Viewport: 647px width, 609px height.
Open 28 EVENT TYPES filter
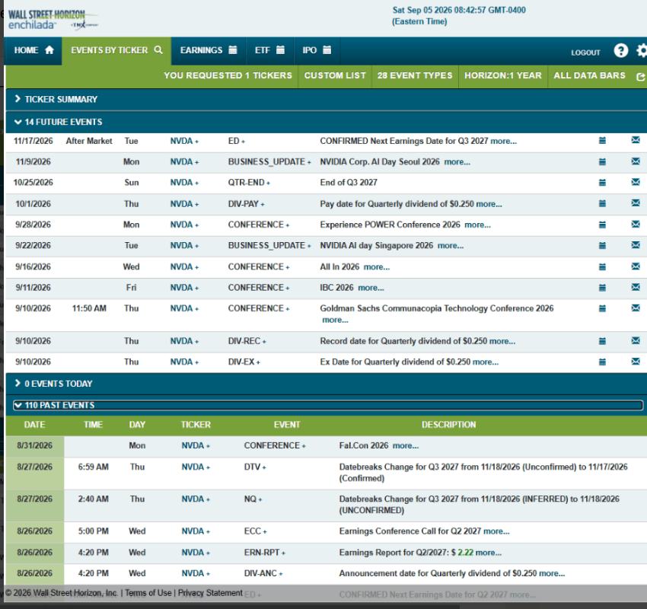click(x=415, y=75)
